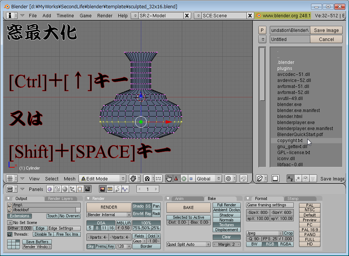Screen dimensions: 349x256
Task: Open the File menu
Action: pyautogui.click(x=33, y=15)
